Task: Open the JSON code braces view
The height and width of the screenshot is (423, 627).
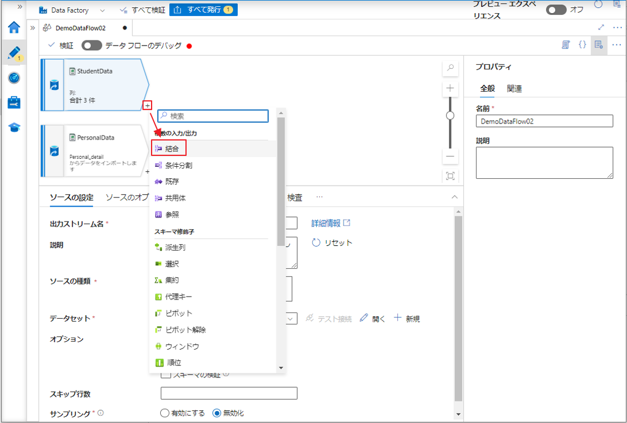Action: pos(583,45)
